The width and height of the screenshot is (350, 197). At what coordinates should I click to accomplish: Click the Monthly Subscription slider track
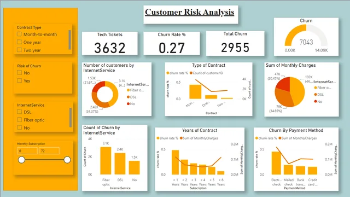pos(44,160)
